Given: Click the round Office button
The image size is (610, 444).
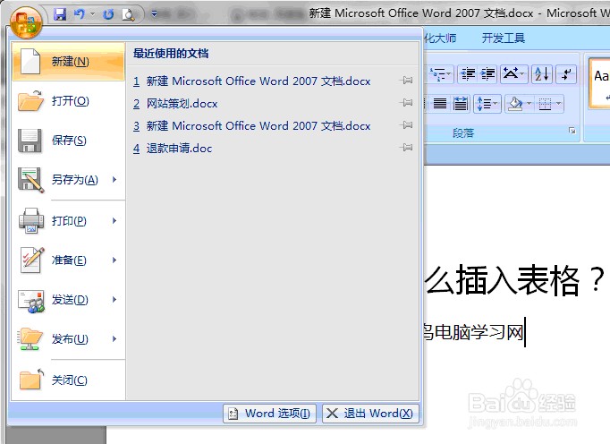Looking at the screenshot, I should (26, 22).
